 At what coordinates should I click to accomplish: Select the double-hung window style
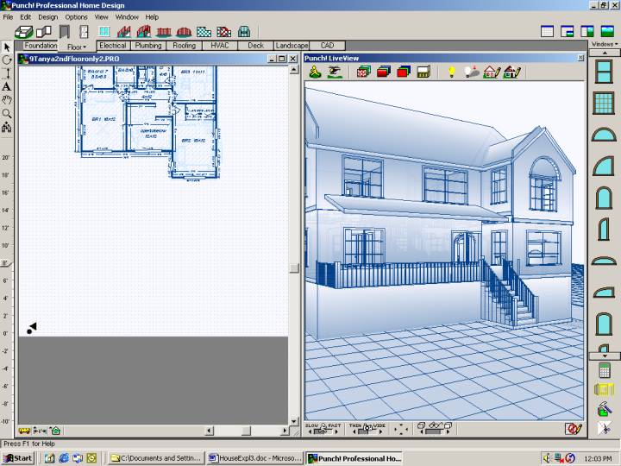(x=604, y=72)
